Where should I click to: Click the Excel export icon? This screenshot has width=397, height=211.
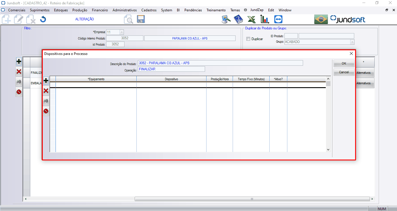point(251,19)
